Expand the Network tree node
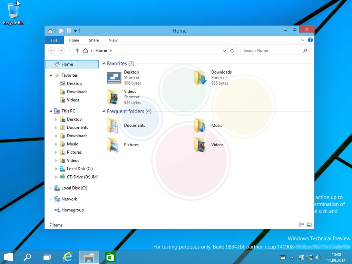 (51, 199)
